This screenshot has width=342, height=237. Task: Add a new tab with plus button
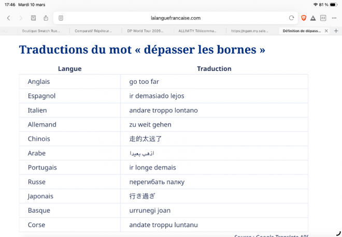click(336, 31)
